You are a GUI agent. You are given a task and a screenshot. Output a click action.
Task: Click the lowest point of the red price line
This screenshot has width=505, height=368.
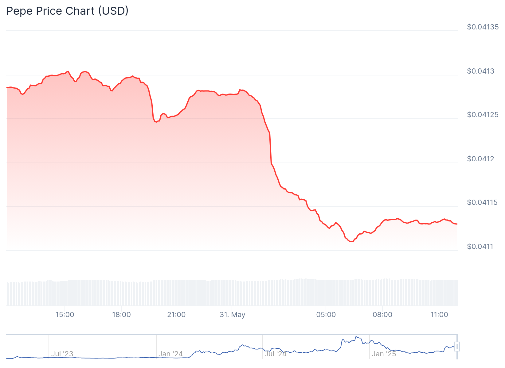(351, 242)
